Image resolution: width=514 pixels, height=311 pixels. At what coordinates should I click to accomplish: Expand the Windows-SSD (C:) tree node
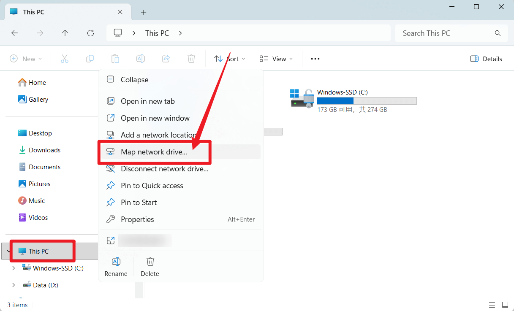pyautogui.click(x=14, y=268)
